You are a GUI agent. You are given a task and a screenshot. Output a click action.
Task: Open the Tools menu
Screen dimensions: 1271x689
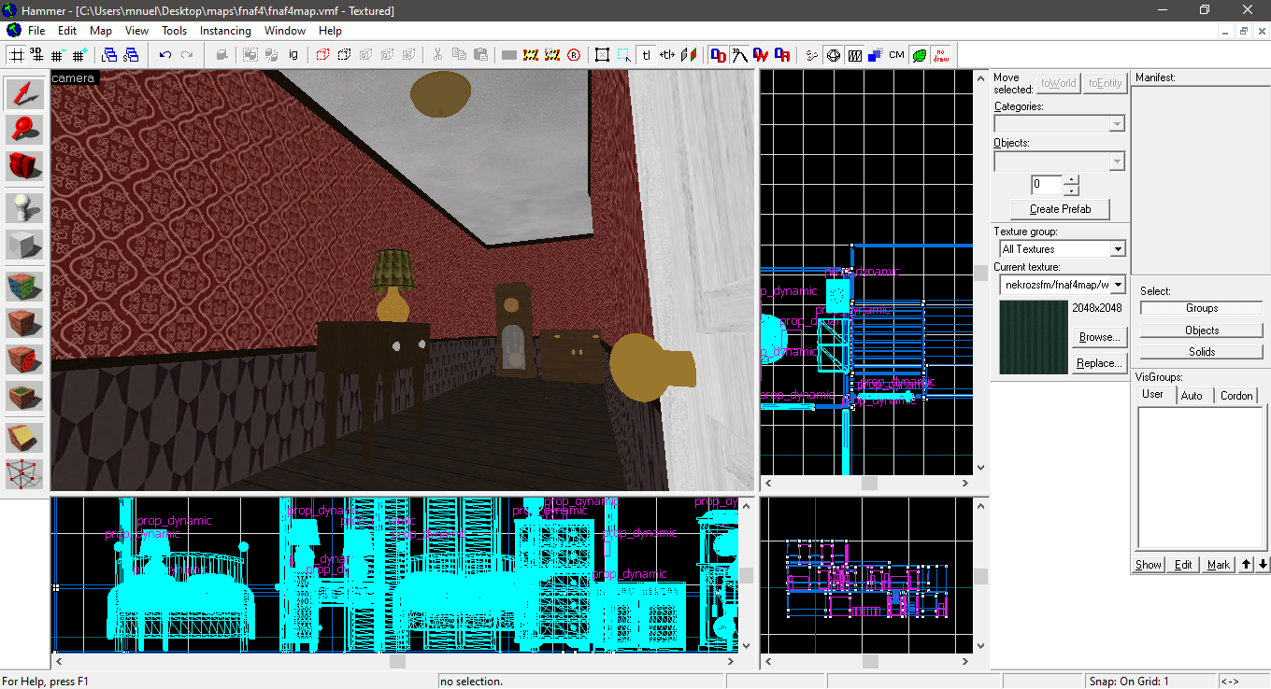click(174, 31)
